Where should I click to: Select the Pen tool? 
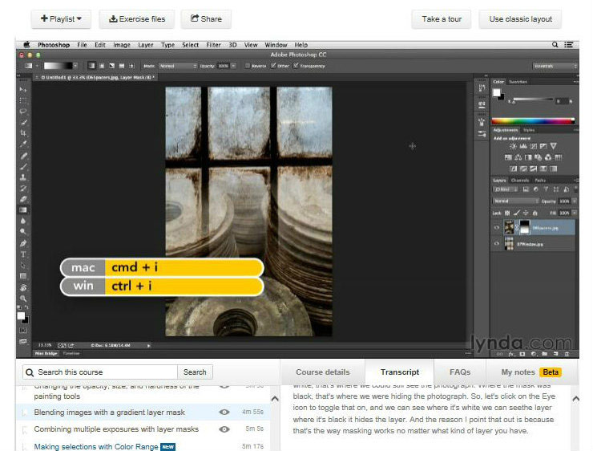point(23,243)
